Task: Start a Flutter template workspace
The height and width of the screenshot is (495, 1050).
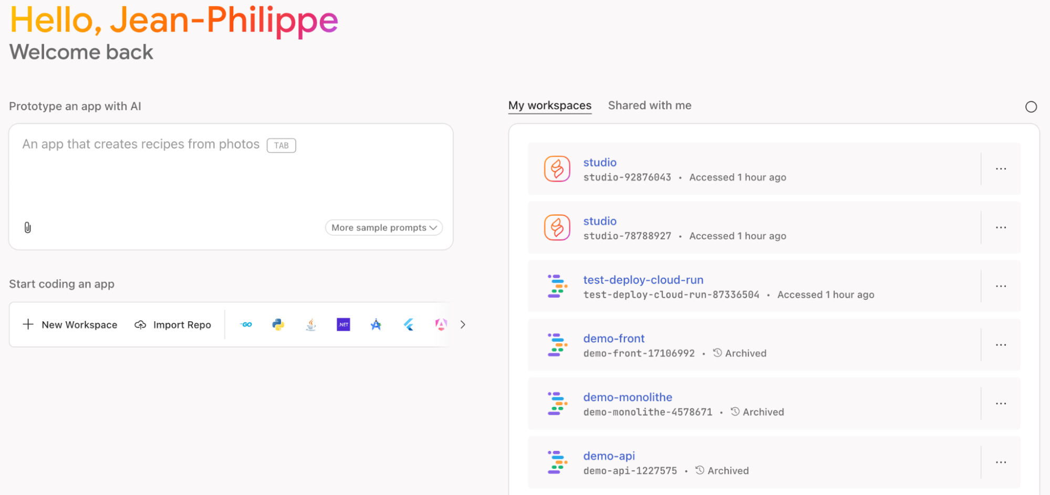Action: 409,325
